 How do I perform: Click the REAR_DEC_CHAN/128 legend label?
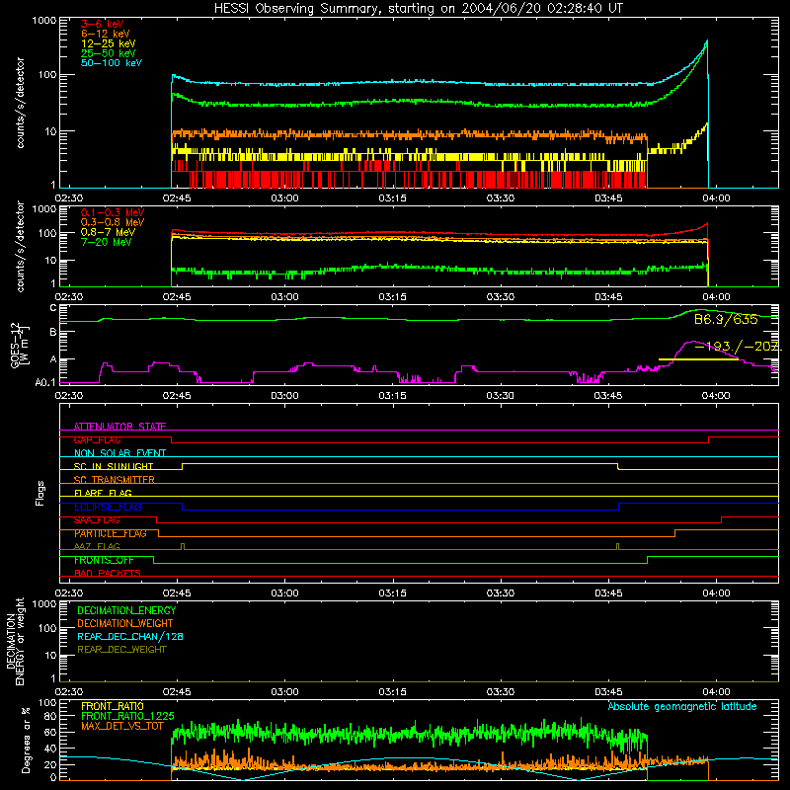point(130,636)
